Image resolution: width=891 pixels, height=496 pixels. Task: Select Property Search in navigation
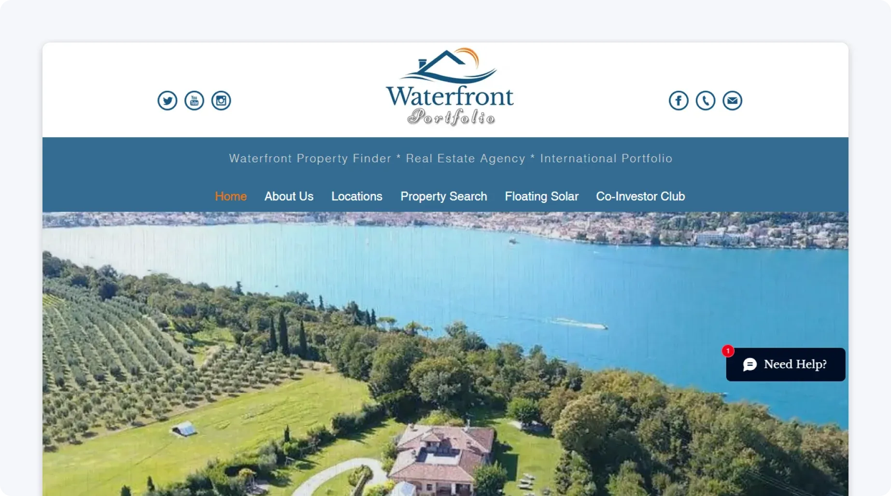click(444, 197)
